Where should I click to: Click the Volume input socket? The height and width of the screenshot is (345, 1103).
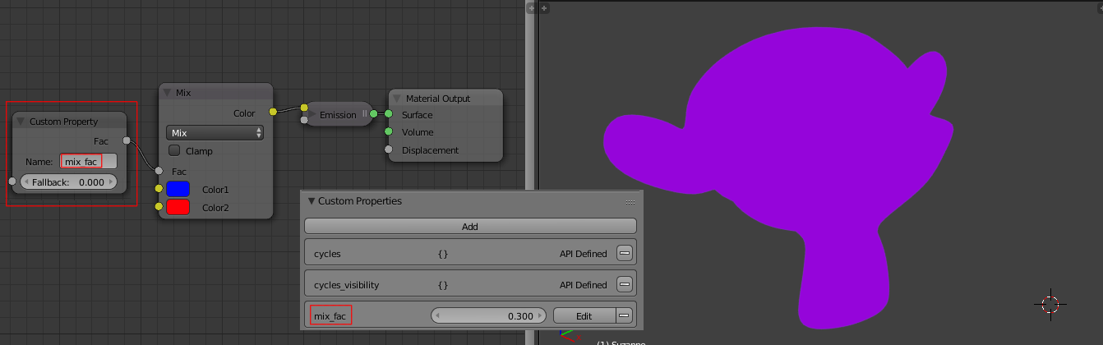point(389,131)
